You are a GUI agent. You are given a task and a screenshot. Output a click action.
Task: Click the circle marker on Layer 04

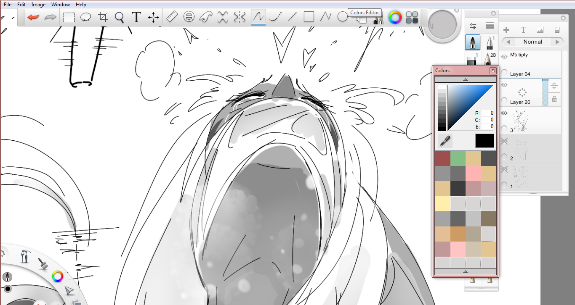(504, 73)
